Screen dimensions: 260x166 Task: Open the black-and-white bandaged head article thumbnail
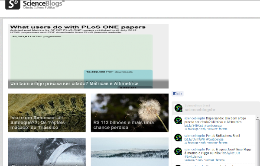click(x=47, y=152)
